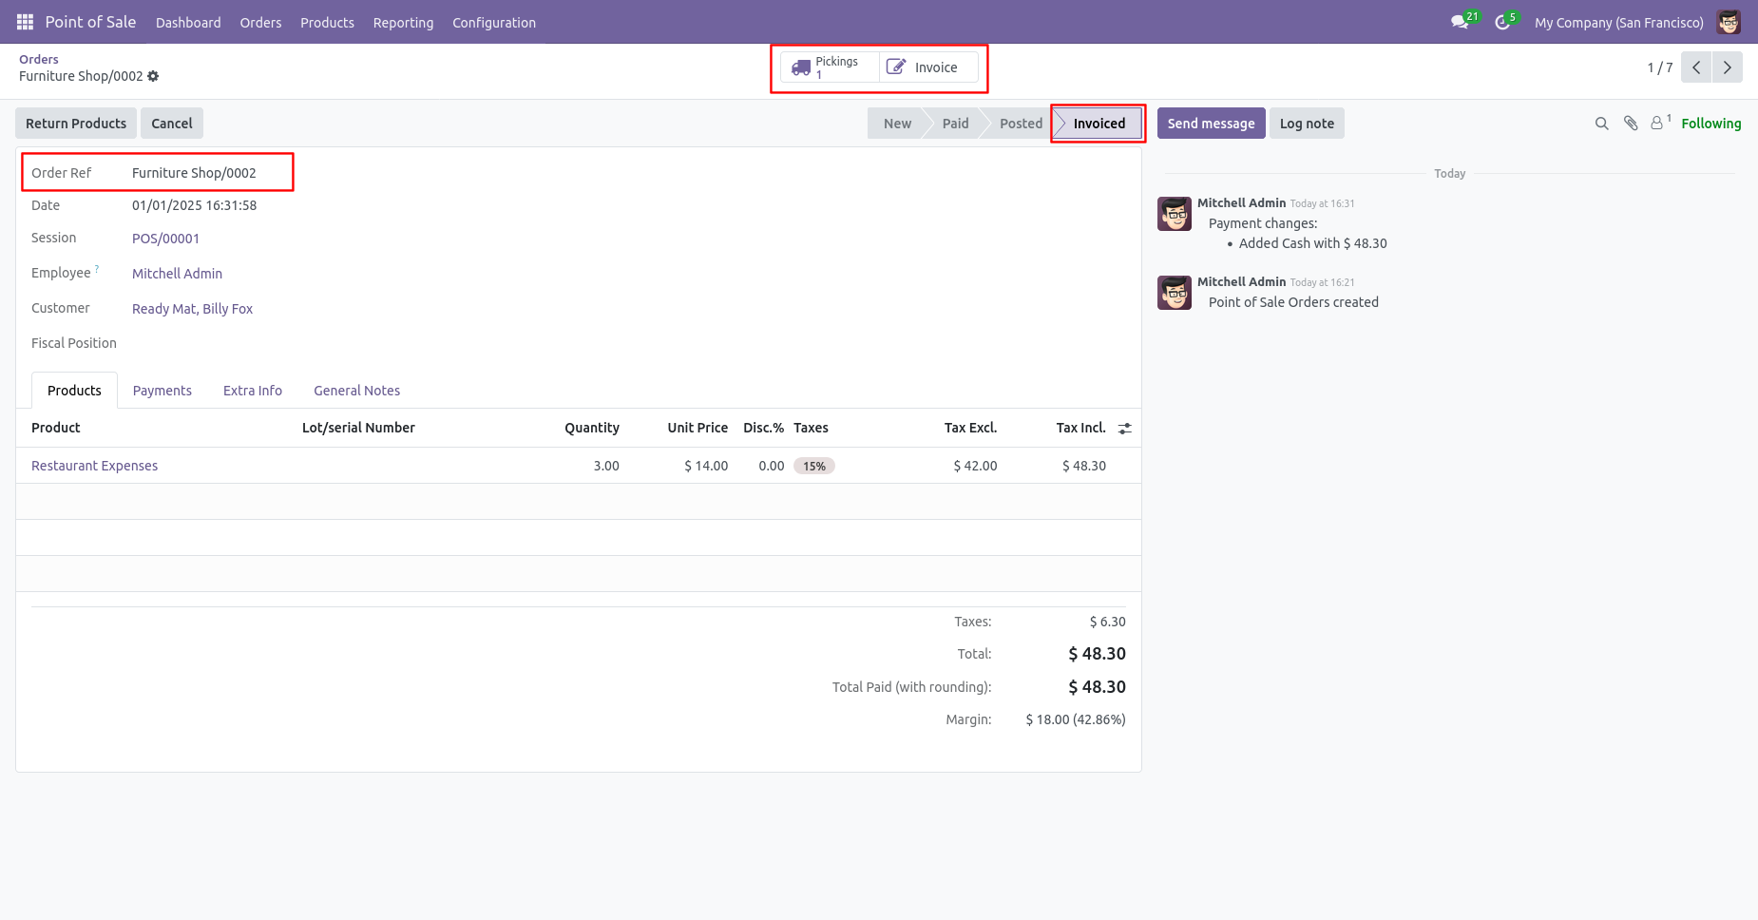Click date value 01/01/2025 16:31:58

[194, 205]
